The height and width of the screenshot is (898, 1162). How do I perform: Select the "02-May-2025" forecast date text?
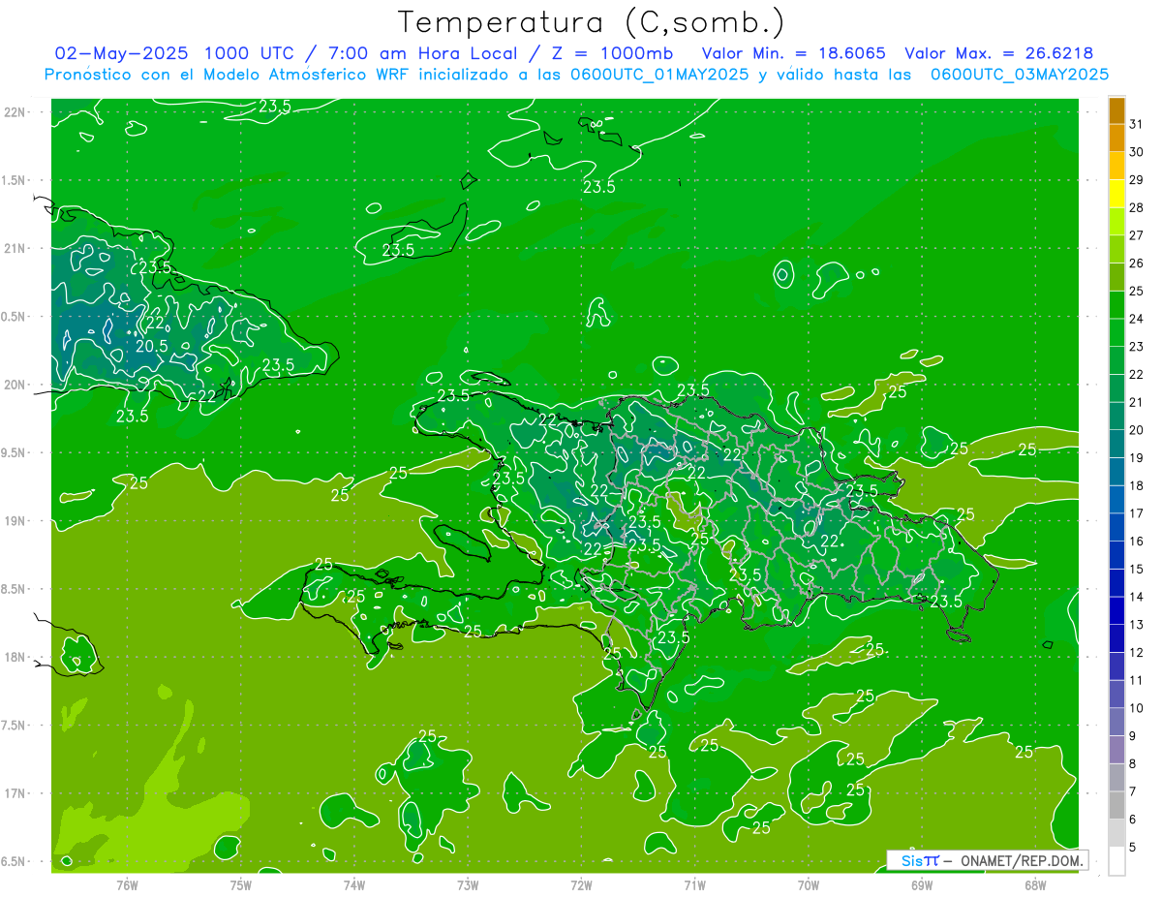pos(121,53)
